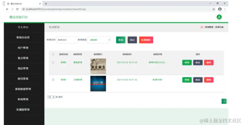Viewport: 243px width, 125px height.
Task: Open the rows-per-page 10 dropdown
Action: click(51, 97)
